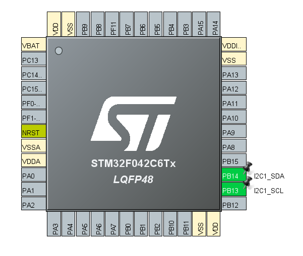303x256 pixels.
Task: Select the green PB14 pin
Action: pyautogui.click(x=234, y=175)
